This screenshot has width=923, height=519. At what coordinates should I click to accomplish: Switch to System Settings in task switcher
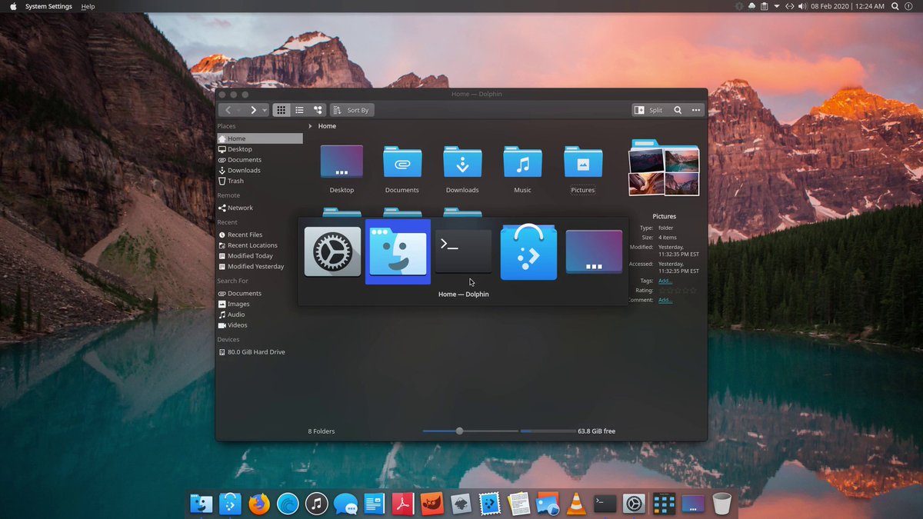pos(332,251)
